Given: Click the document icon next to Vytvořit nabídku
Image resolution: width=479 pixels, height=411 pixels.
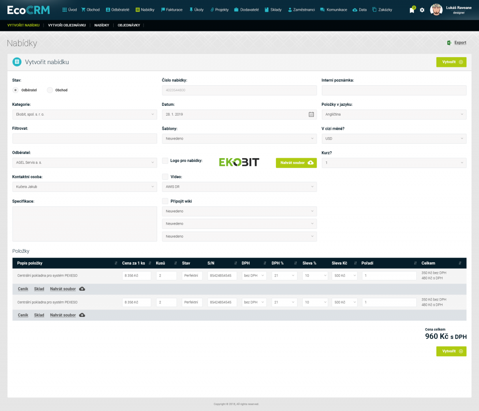Looking at the screenshot, I should pos(17,61).
